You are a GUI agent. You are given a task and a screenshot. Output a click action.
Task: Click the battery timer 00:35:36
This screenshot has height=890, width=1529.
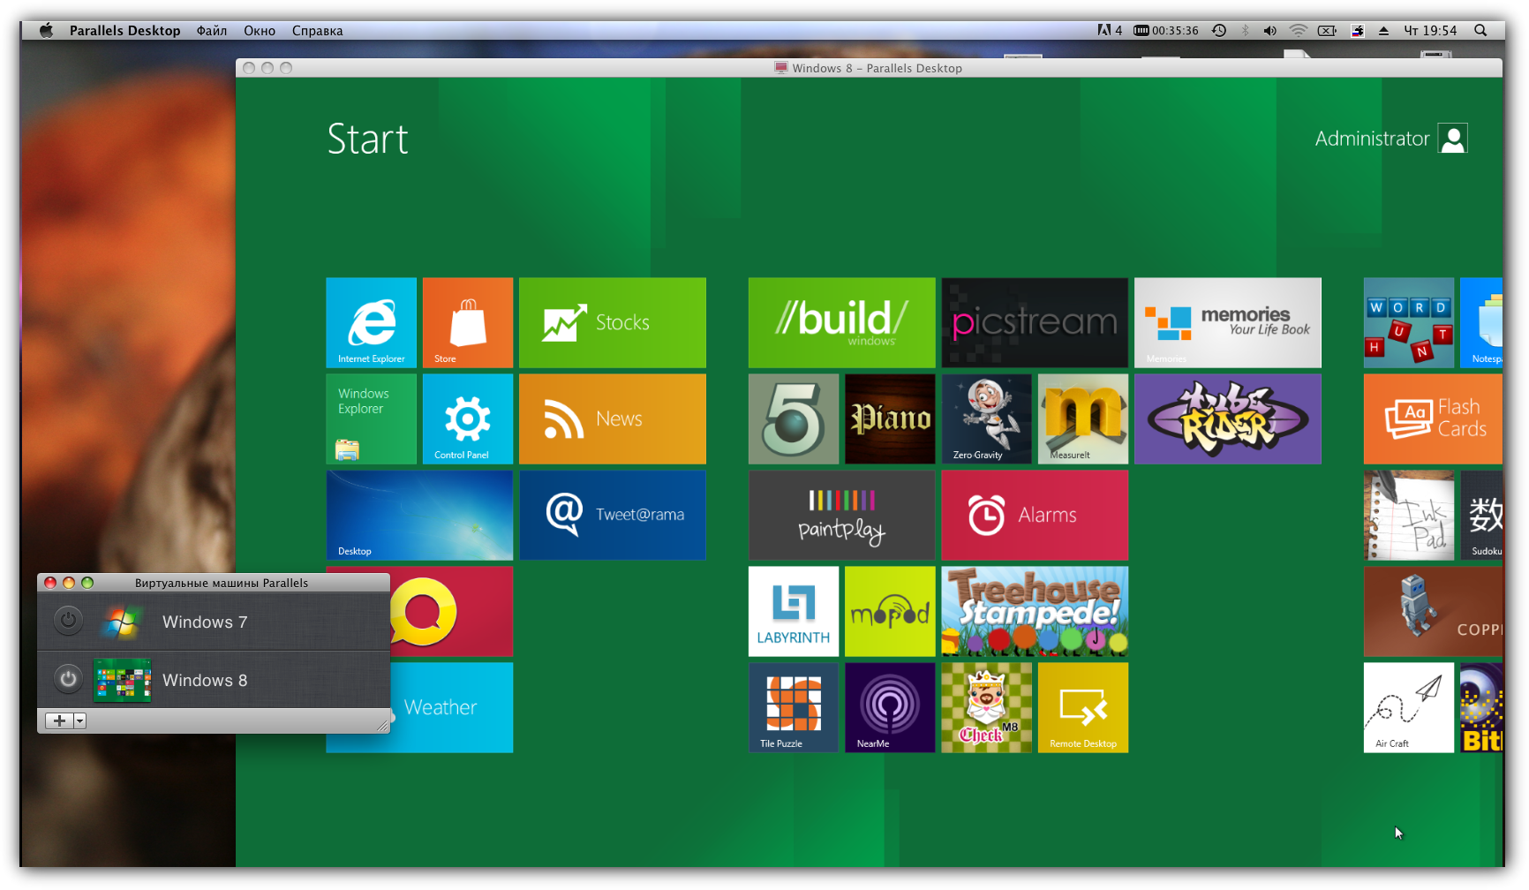(x=1166, y=30)
